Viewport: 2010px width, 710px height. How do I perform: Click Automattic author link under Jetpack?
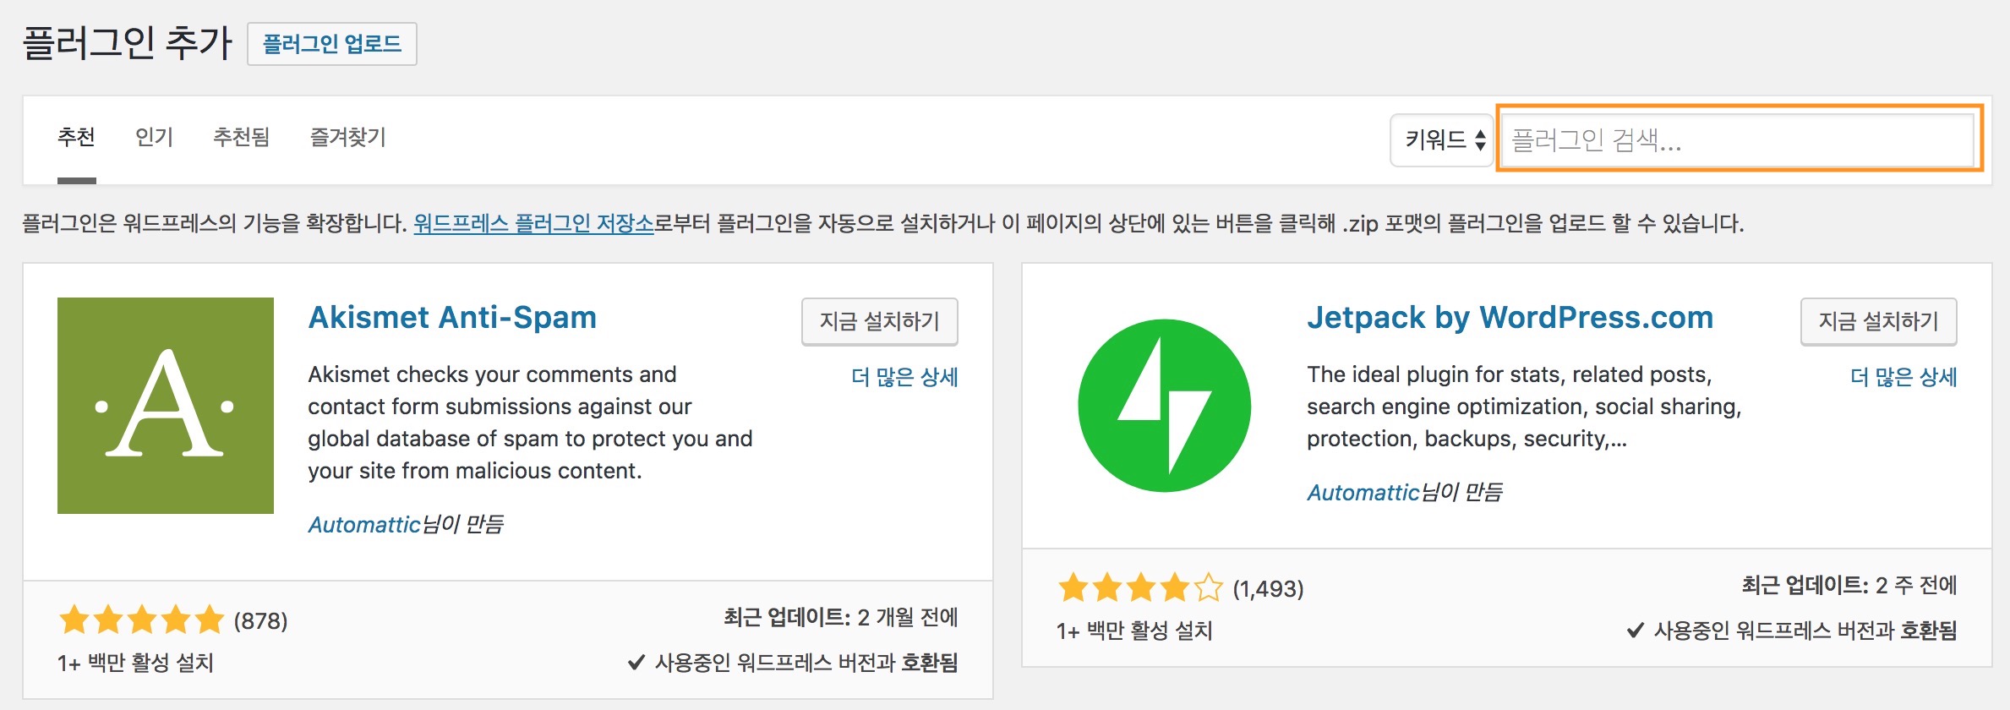pyautogui.click(x=1363, y=492)
